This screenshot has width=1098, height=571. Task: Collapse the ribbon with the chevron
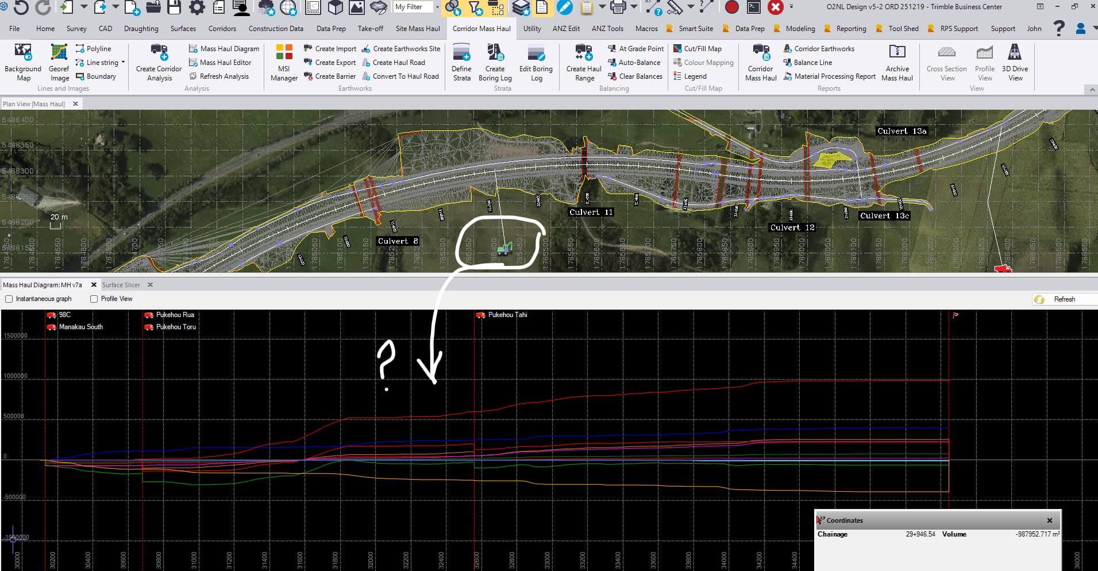(1092, 90)
